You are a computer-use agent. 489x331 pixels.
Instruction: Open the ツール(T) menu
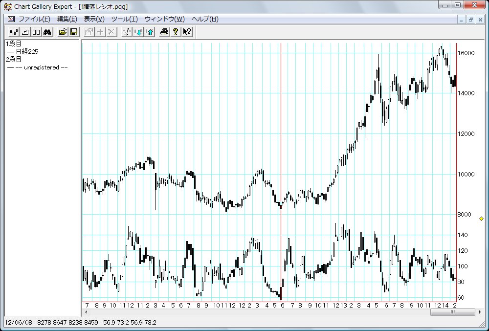pos(125,19)
